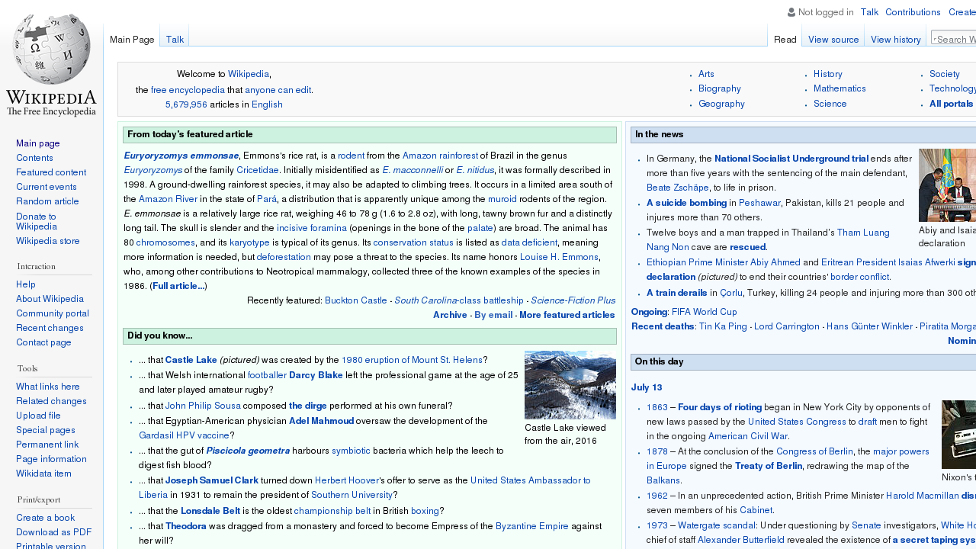Open Page information
Viewport: 976px width, 549px height.
tap(51, 459)
